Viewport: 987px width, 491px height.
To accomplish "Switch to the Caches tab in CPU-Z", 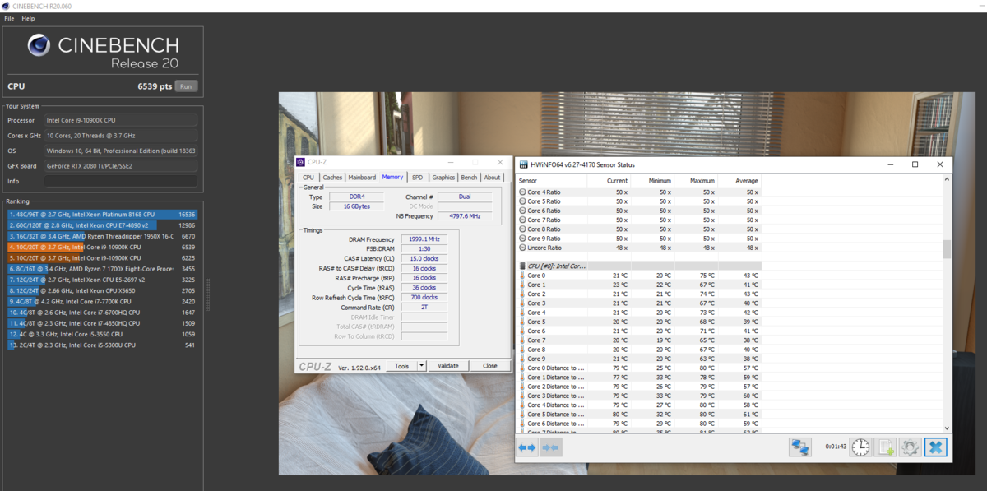I will pyautogui.click(x=332, y=178).
